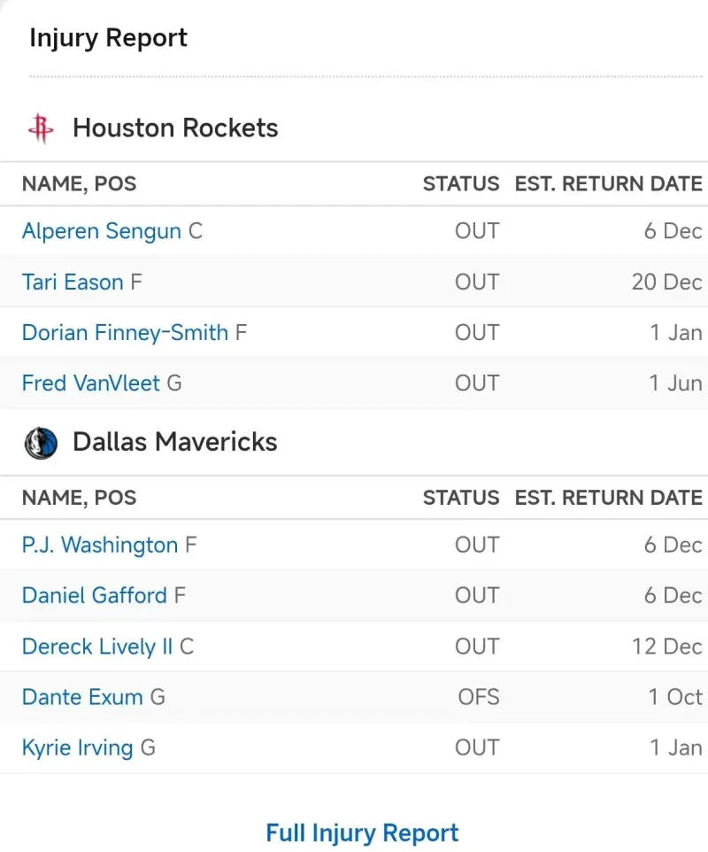Image resolution: width=708 pixels, height=852 pixels.
Task: Click Fred VanVleet's 1 Jun return date
Action: click(x=675, y=383)
